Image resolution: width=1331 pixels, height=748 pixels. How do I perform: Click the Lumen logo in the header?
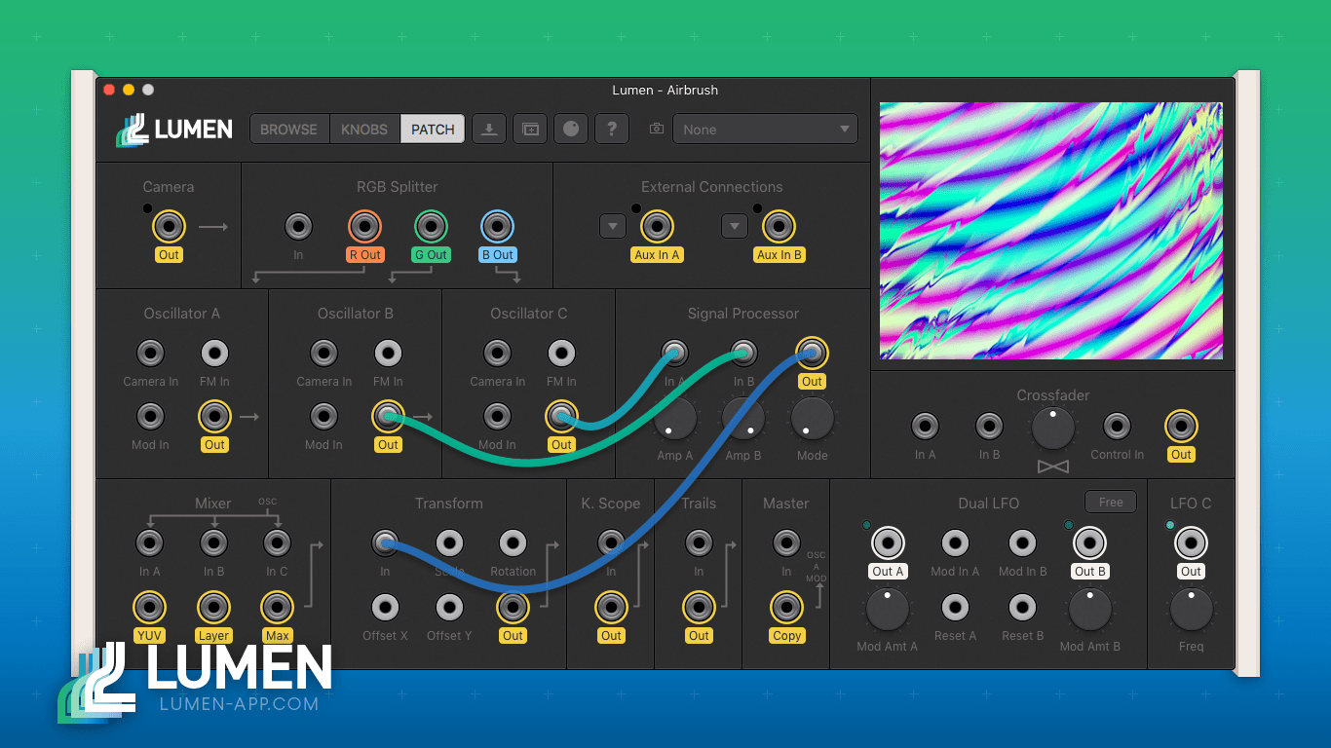[173, 129]
